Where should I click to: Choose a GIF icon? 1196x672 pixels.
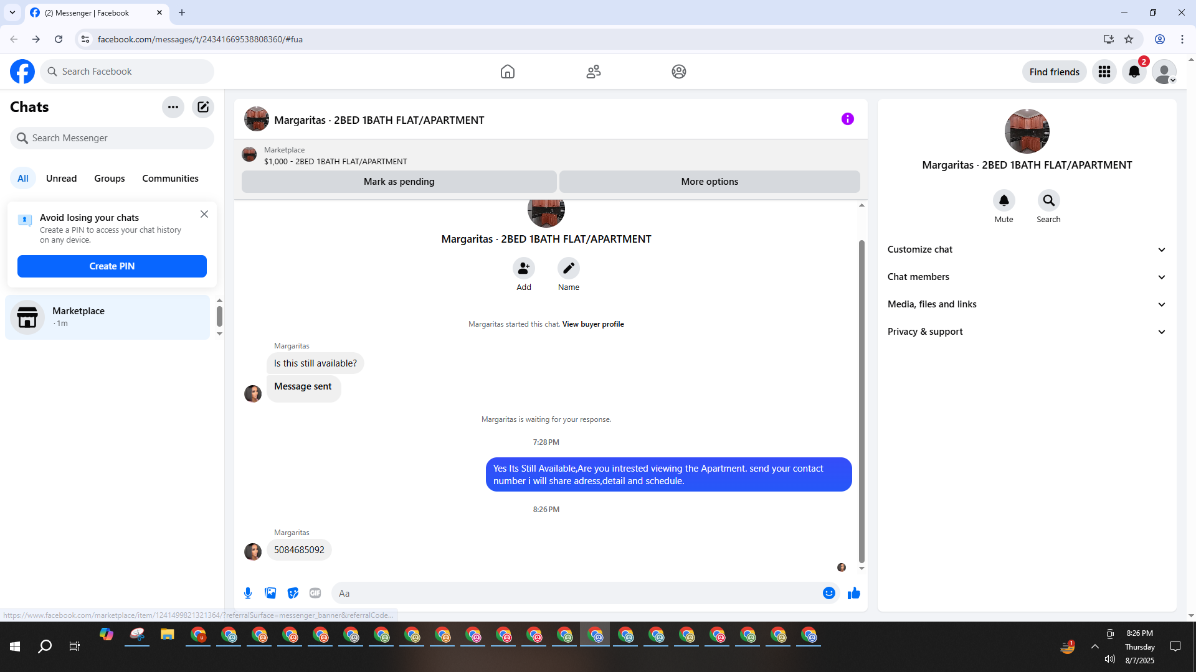tap(315, 593)
